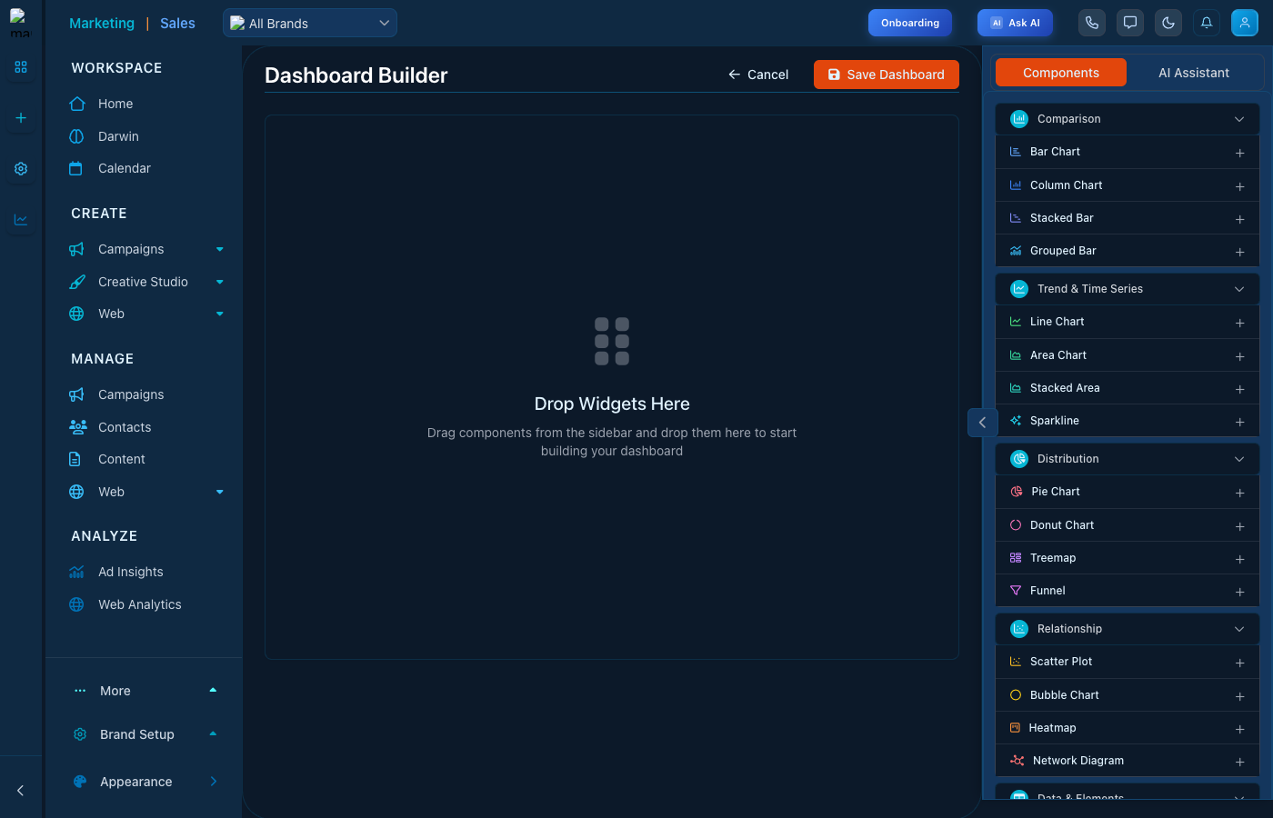Expand Campaigns under Create
1273x818 pixels.
tap(220, 249)
